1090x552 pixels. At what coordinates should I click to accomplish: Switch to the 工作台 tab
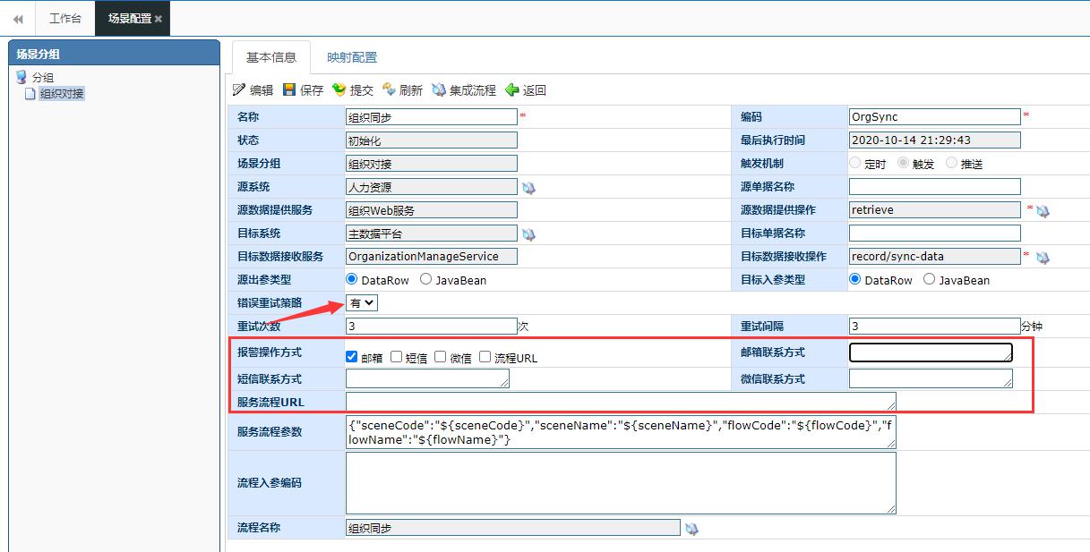coord(64,19)
